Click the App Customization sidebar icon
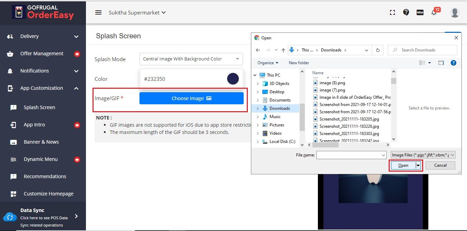The height and width of the screenshot is (231, 467). click(10, 88)
